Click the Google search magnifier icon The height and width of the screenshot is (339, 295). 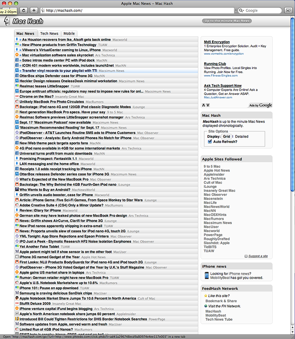[241, 10]
